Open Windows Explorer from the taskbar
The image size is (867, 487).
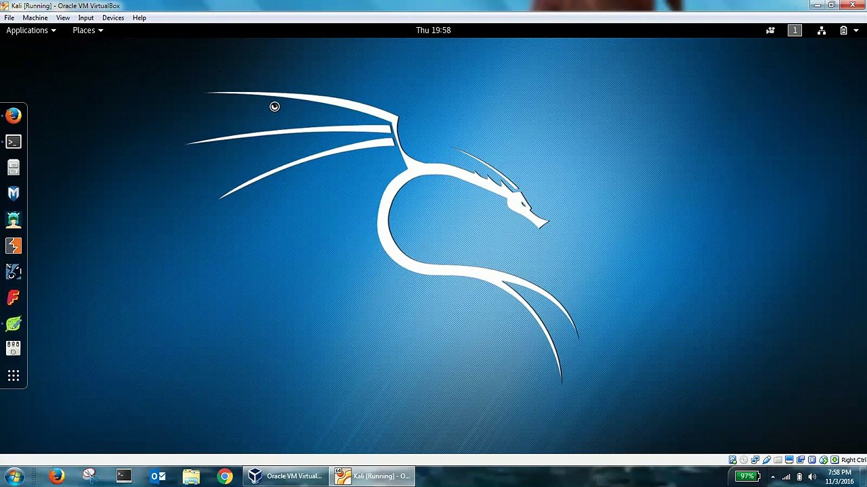[191, 476]
